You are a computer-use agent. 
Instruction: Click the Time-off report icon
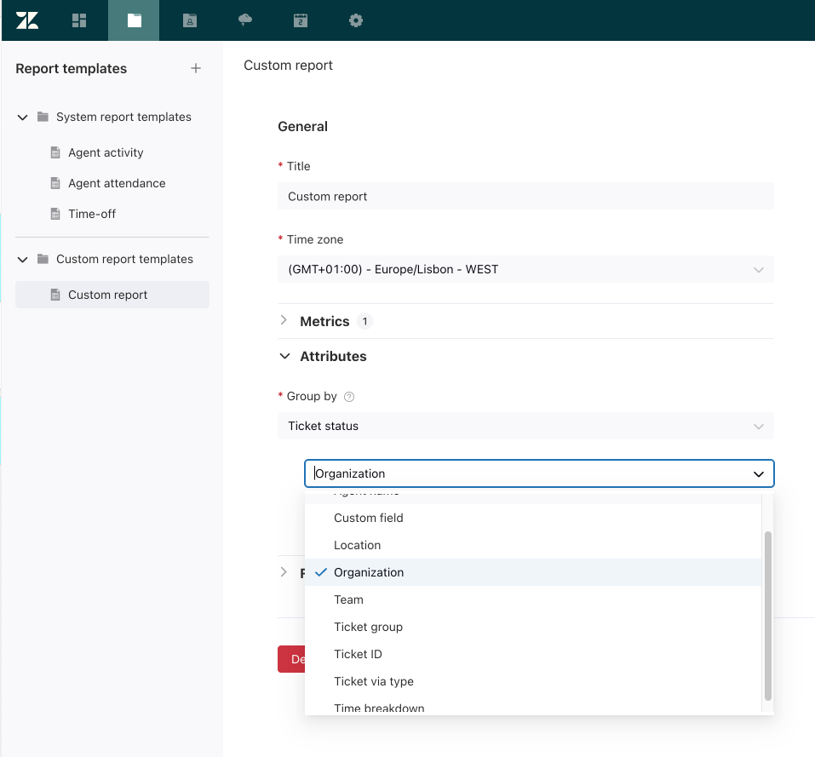[x=55, y=214]
